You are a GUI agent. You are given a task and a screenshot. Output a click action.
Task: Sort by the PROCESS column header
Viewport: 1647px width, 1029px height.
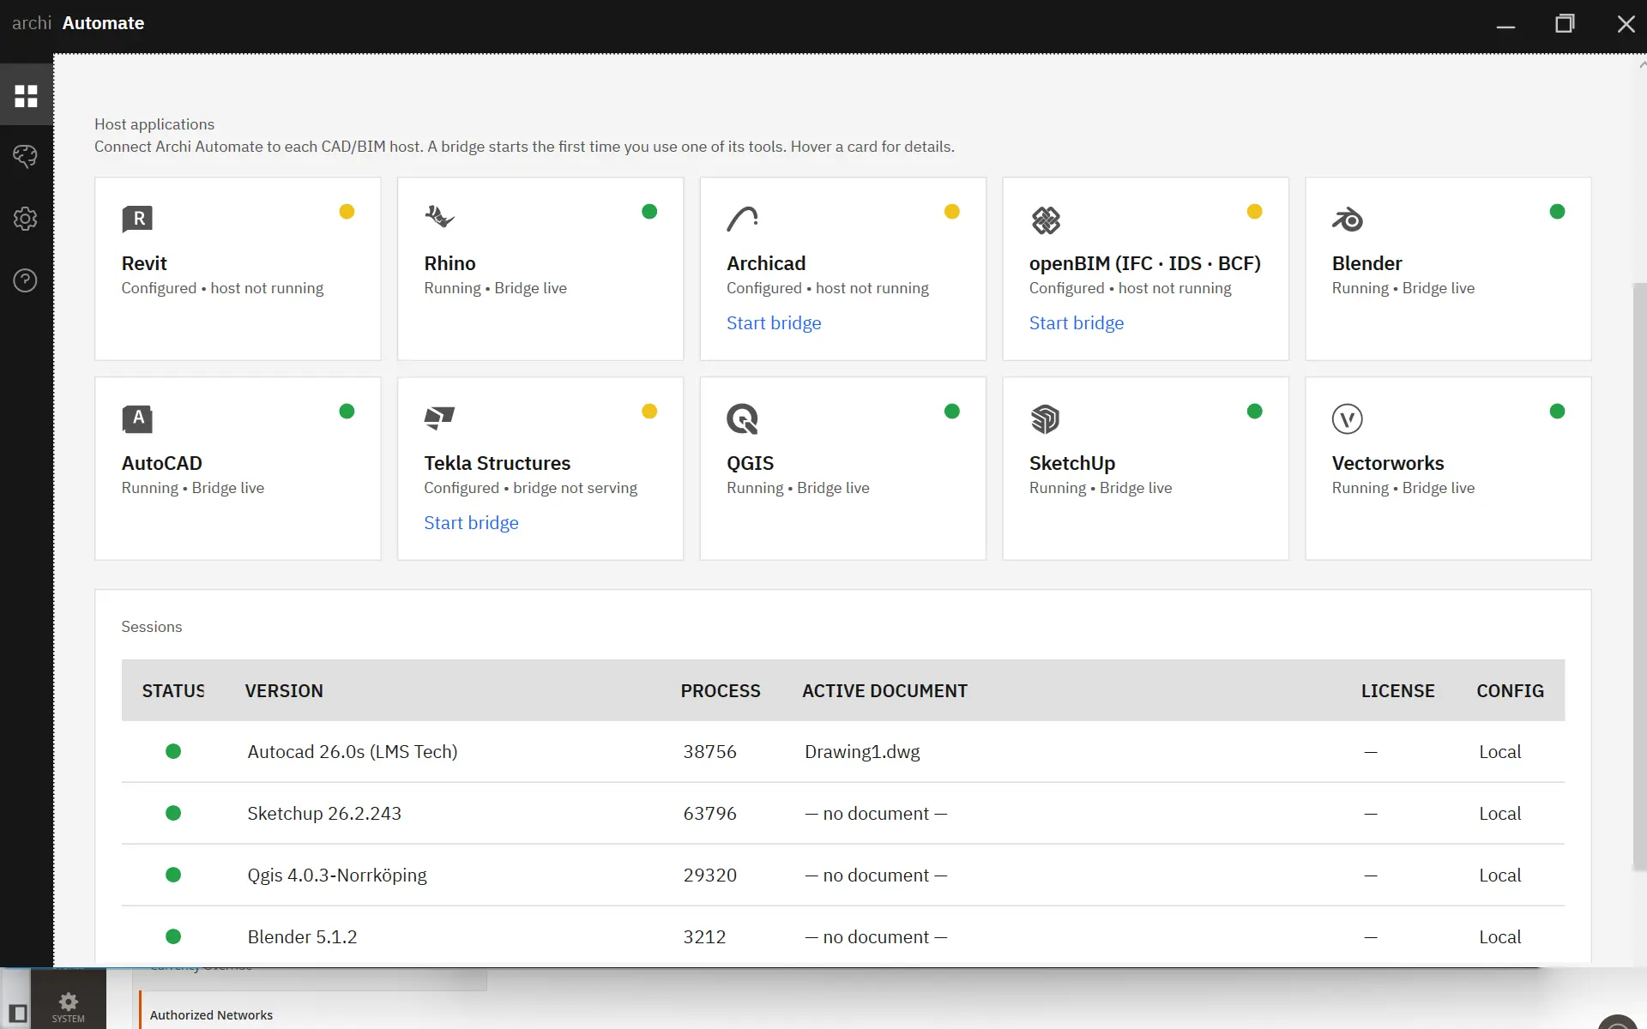(x=721, y=691)
